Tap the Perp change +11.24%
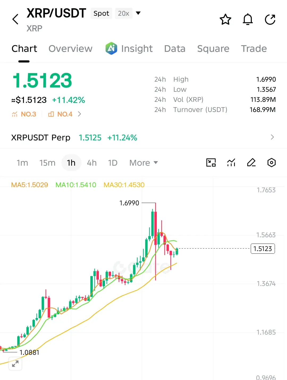This screenshot has width=287, height=380. pyautogui.click(x=122, y=137)
